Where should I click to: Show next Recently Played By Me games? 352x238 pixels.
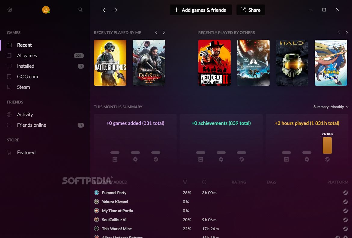coord(164,32)
